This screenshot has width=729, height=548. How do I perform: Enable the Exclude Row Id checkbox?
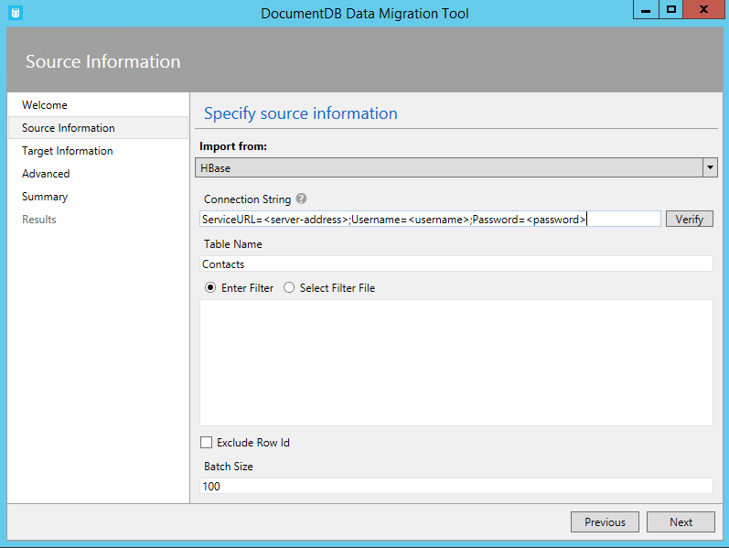point(207,443)
